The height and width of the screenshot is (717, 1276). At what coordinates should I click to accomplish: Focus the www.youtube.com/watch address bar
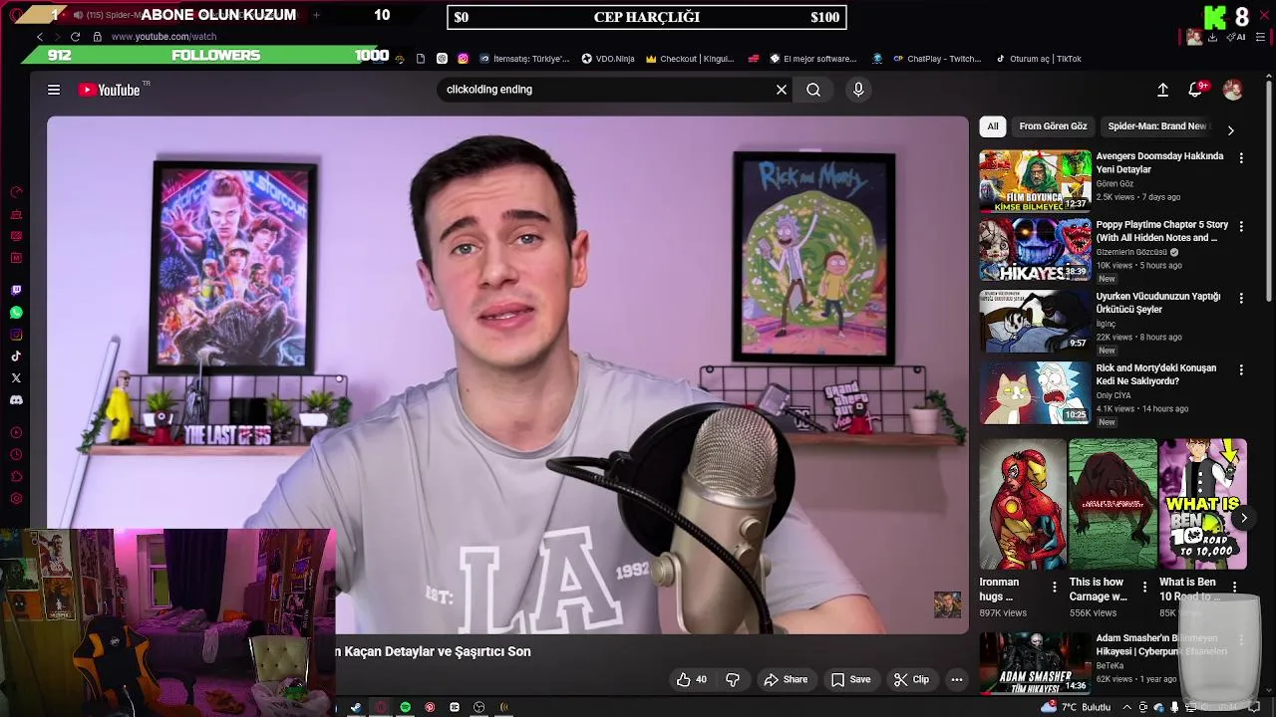coord(163,37)
